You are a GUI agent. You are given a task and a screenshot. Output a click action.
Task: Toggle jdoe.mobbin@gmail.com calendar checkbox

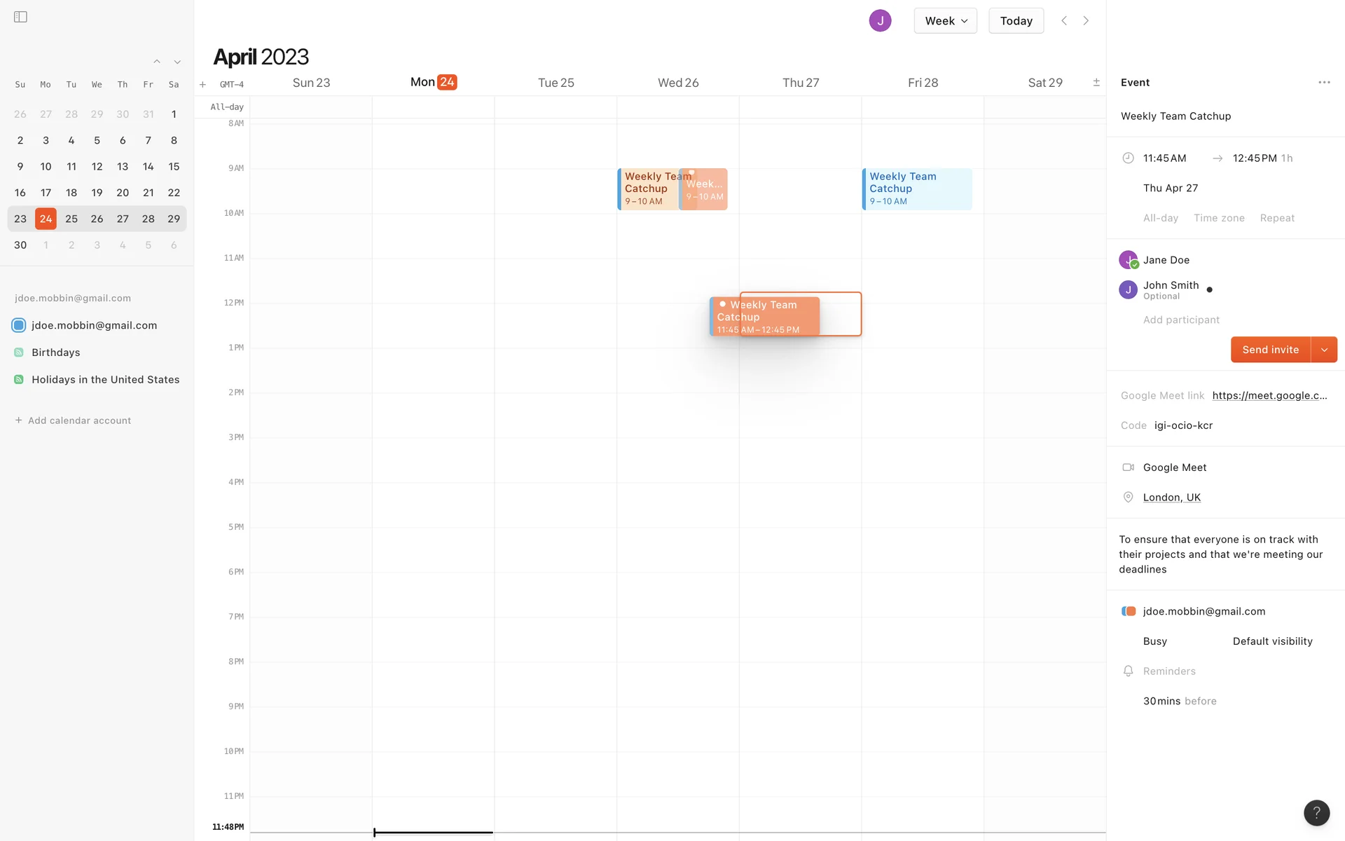pyautogui.click(x=19, y=325)
